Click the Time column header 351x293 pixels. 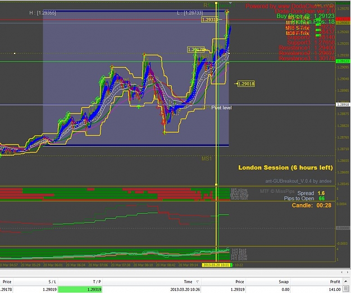188,282
